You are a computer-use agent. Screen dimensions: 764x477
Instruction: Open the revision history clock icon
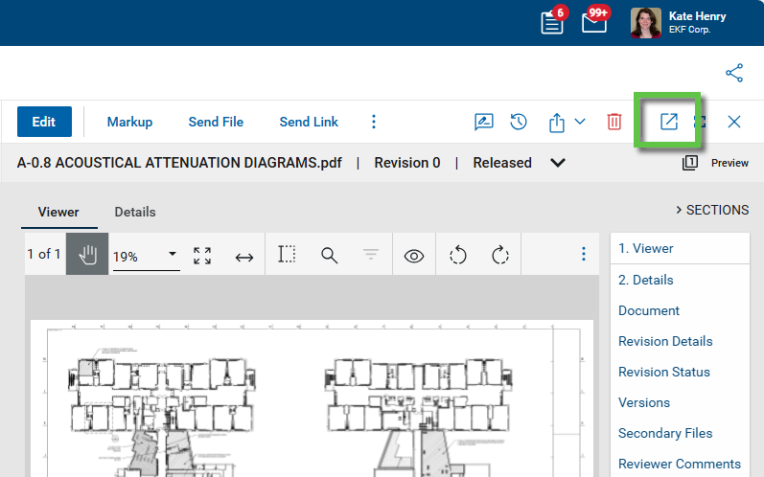tap(518, 122)
